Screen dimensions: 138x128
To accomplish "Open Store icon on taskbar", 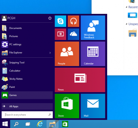I will point(65,124).
